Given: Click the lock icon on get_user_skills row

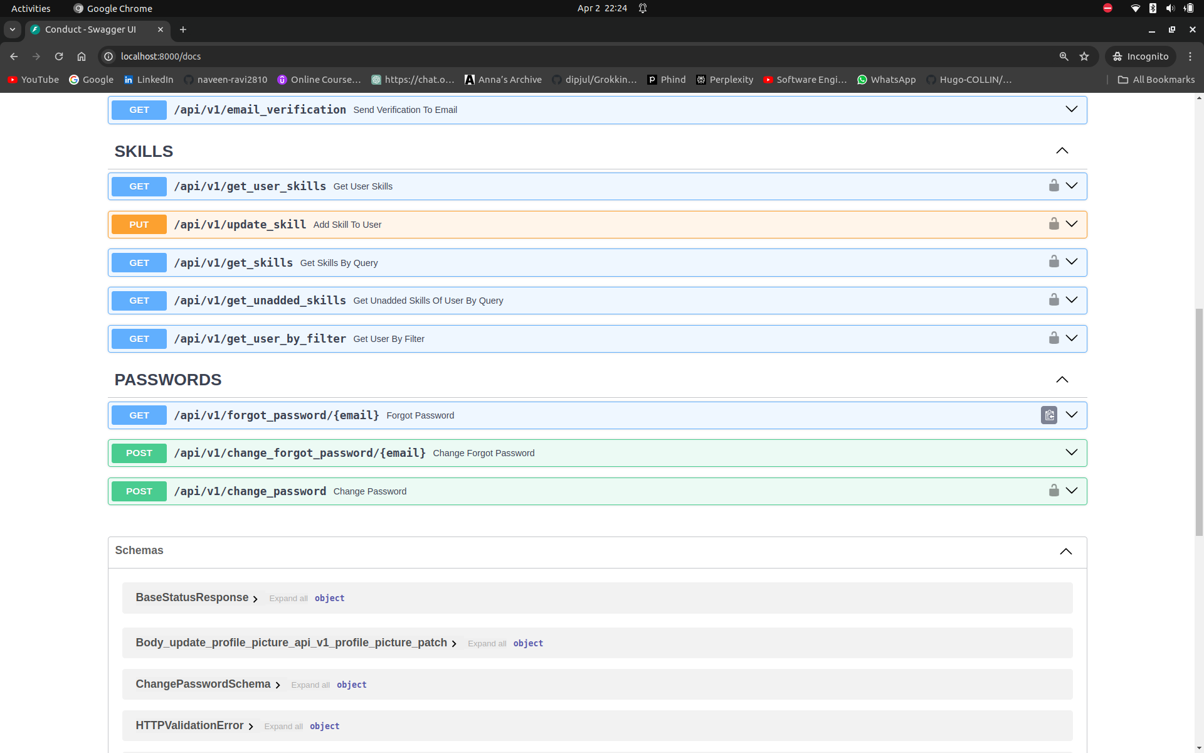Looking at the screenshot, I should (1053, 186).
